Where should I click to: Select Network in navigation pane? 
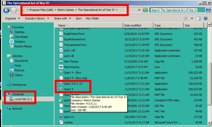coord(17,109)
